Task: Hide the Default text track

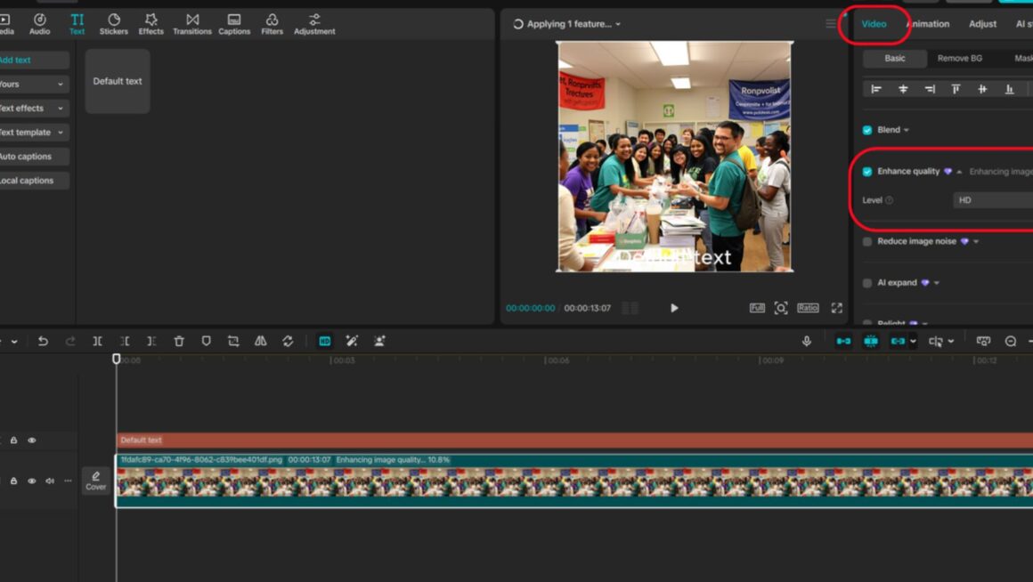Action: pyautogui.click(x=32, y=440)
